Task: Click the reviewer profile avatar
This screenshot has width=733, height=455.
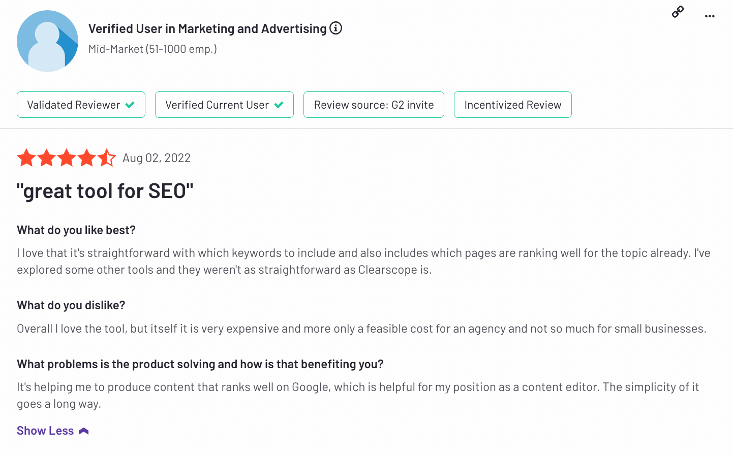Action: (47, 41)
